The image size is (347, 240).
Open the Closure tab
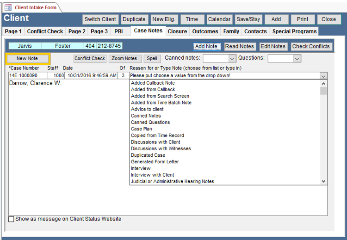(177, 31)
